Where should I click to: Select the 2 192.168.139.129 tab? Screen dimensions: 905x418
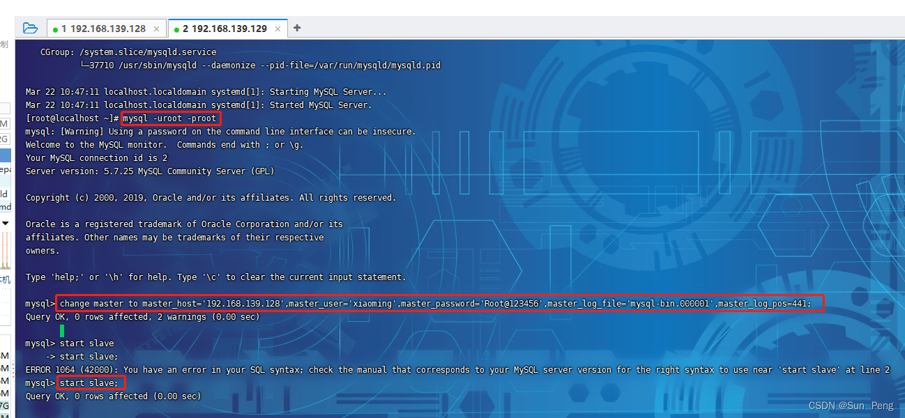click(x=229, y=29)
